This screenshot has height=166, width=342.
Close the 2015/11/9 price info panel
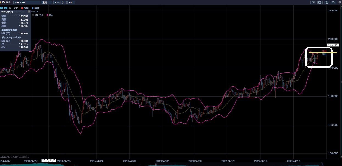tap(29, 12)
